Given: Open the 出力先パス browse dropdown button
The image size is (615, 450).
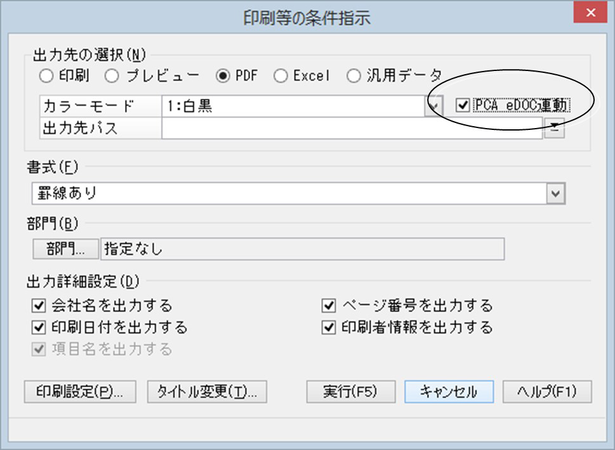Looking at the screenshot, I should (x=554, y=128).
